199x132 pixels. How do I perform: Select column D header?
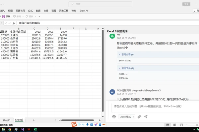tap(47, 29)
